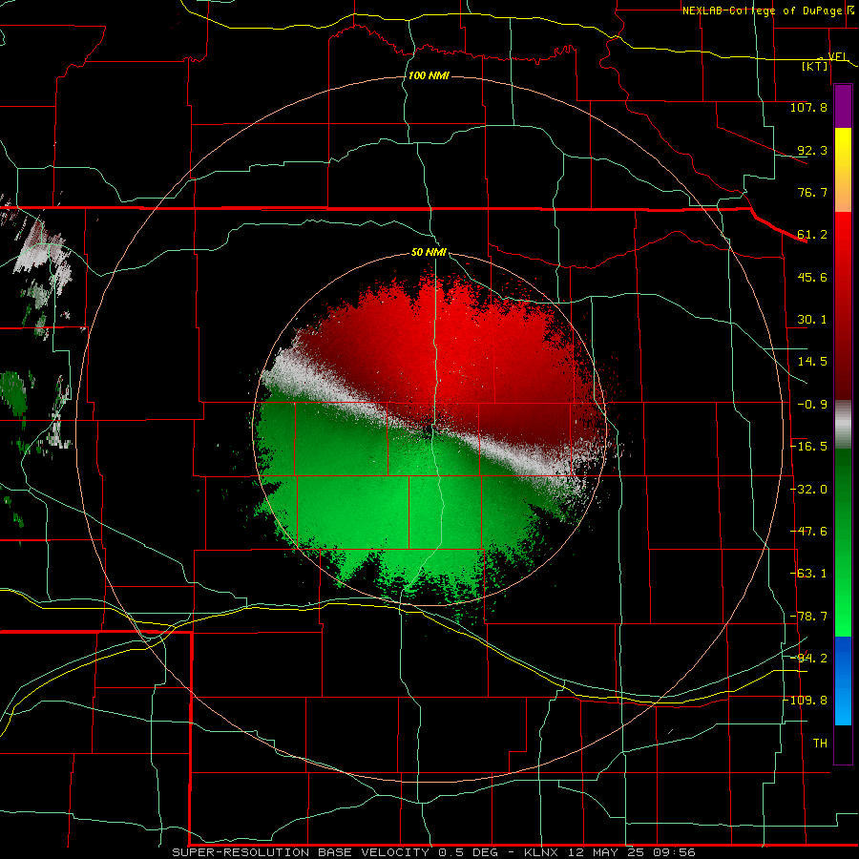Pick the gray near-zero segment of the scale
The image size is (859, 859).
(x=843, y=425)
